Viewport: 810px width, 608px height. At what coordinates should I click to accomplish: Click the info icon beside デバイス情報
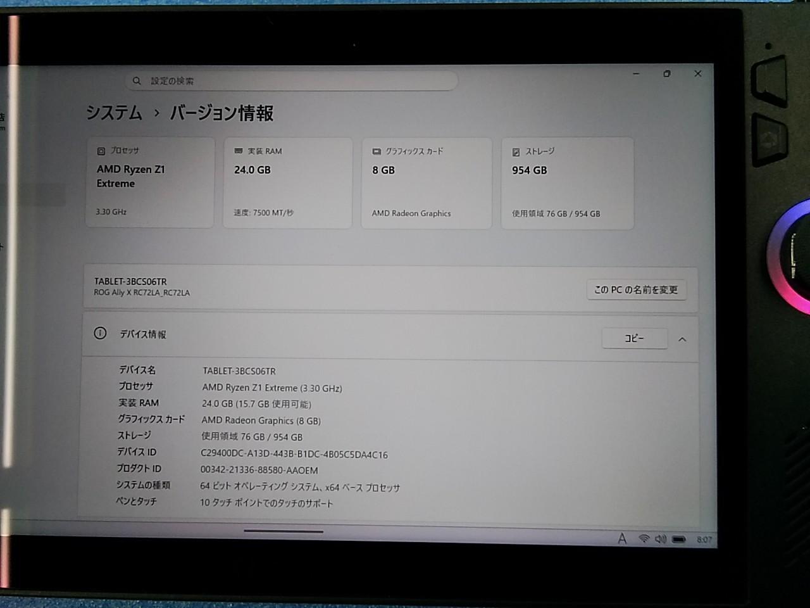tap(100, 333)
